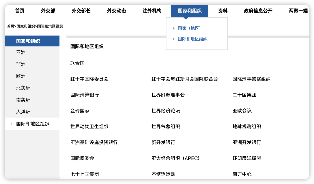Click the 红十字国际委员会 link
314x184 pixels.
coord(89,79)
